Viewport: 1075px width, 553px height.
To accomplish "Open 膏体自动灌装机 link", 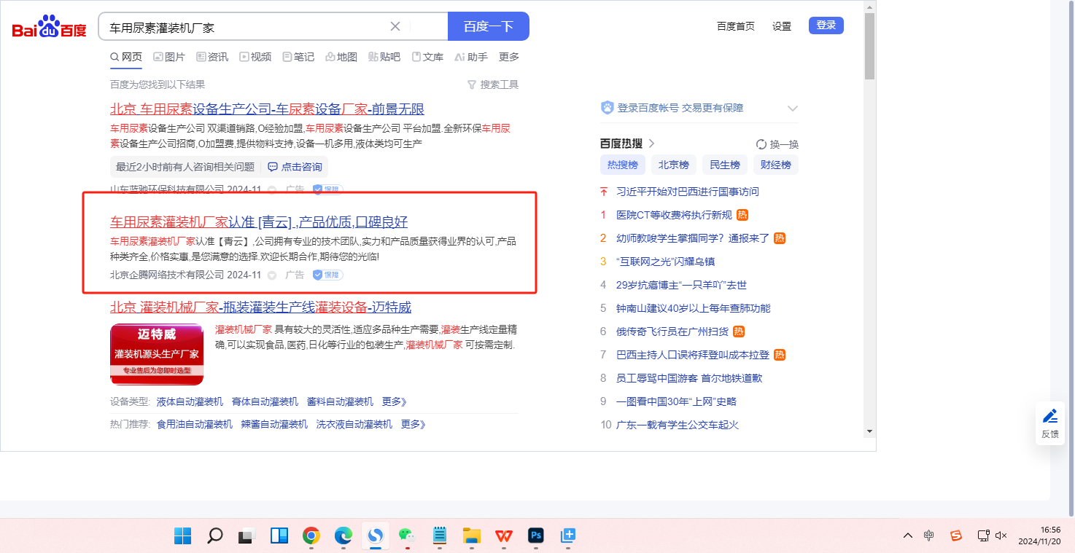I will pyautogui.click(x=265, y=401).
